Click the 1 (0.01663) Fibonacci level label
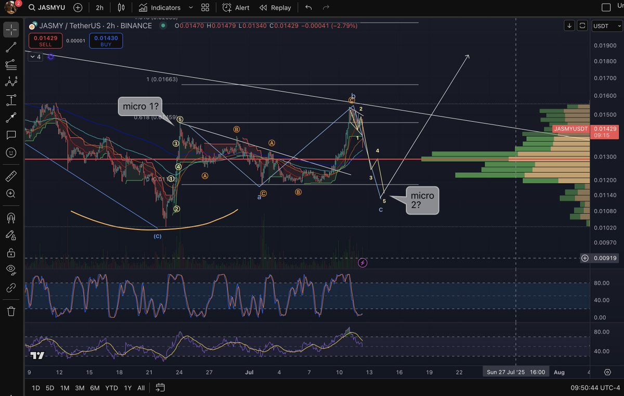The width and height of the screenshot is (624, 396). tap(162, 80)
